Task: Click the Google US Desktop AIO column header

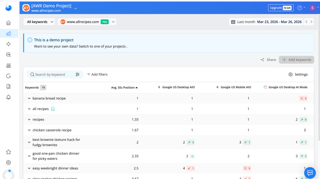Action: point(176,87)
